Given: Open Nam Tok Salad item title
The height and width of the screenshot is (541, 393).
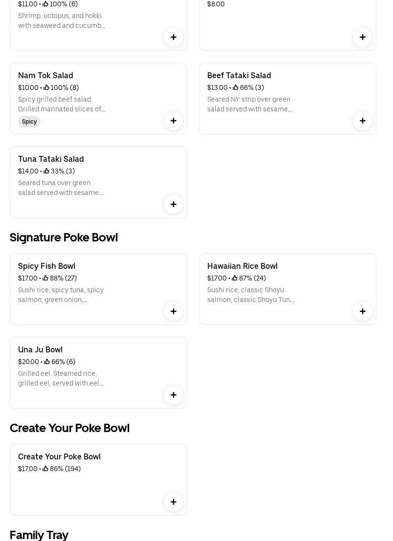Looking at the screenshot, I should coord(45,75).
